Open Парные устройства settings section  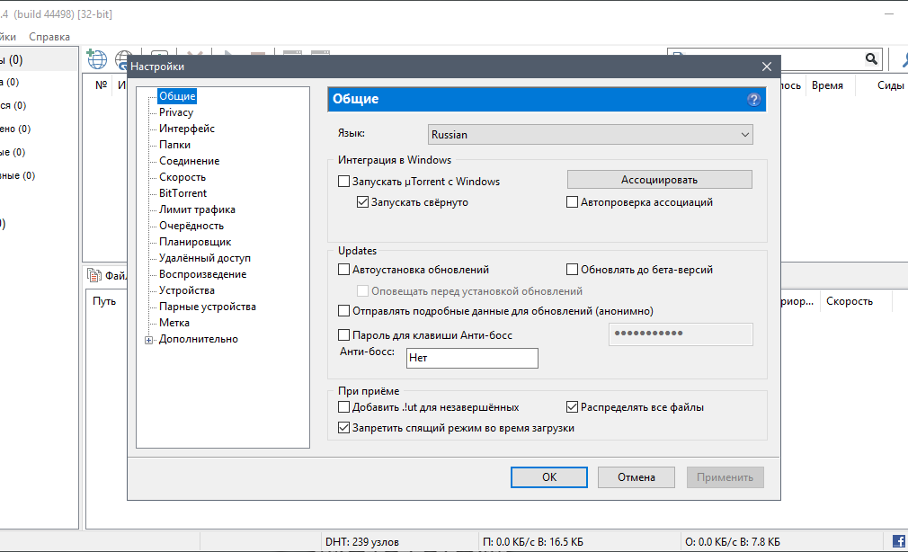(x=208, y=307)
